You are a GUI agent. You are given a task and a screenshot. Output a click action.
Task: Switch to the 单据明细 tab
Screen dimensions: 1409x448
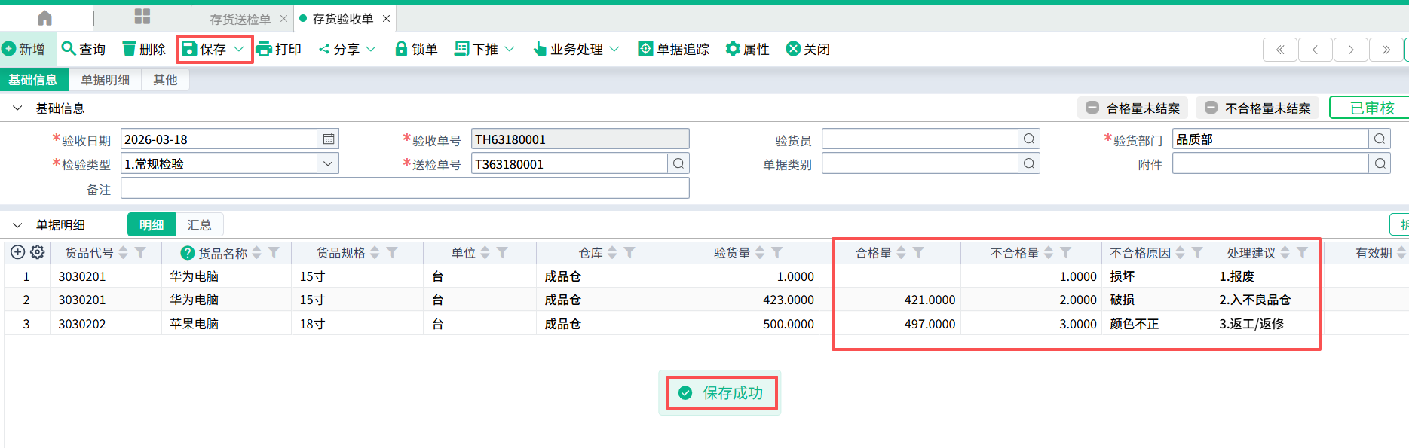click(105, 80)
